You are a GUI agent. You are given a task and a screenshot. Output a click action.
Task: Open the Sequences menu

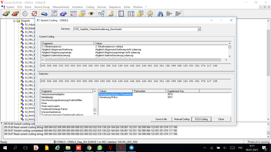[x=115, y=7]
